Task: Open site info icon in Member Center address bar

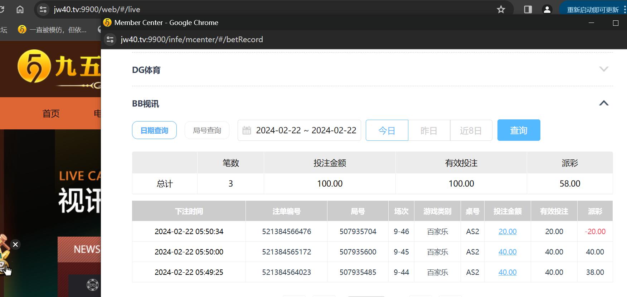Action: (110, 39)
